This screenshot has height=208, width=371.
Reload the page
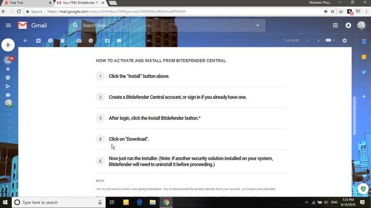[x=19, y=12]
